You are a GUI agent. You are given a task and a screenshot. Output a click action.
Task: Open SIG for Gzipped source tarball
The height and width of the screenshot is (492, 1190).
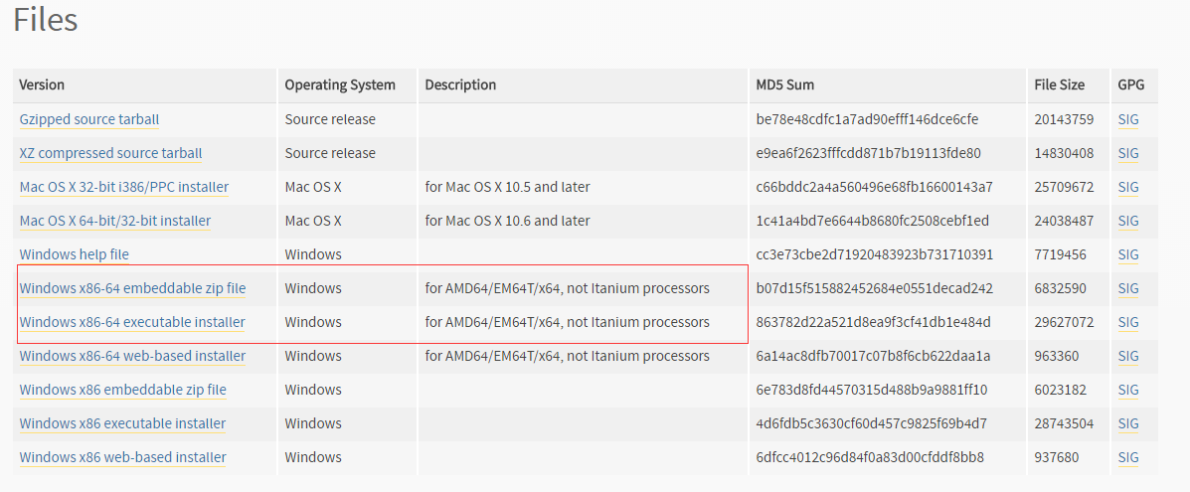coord(1128,119)
